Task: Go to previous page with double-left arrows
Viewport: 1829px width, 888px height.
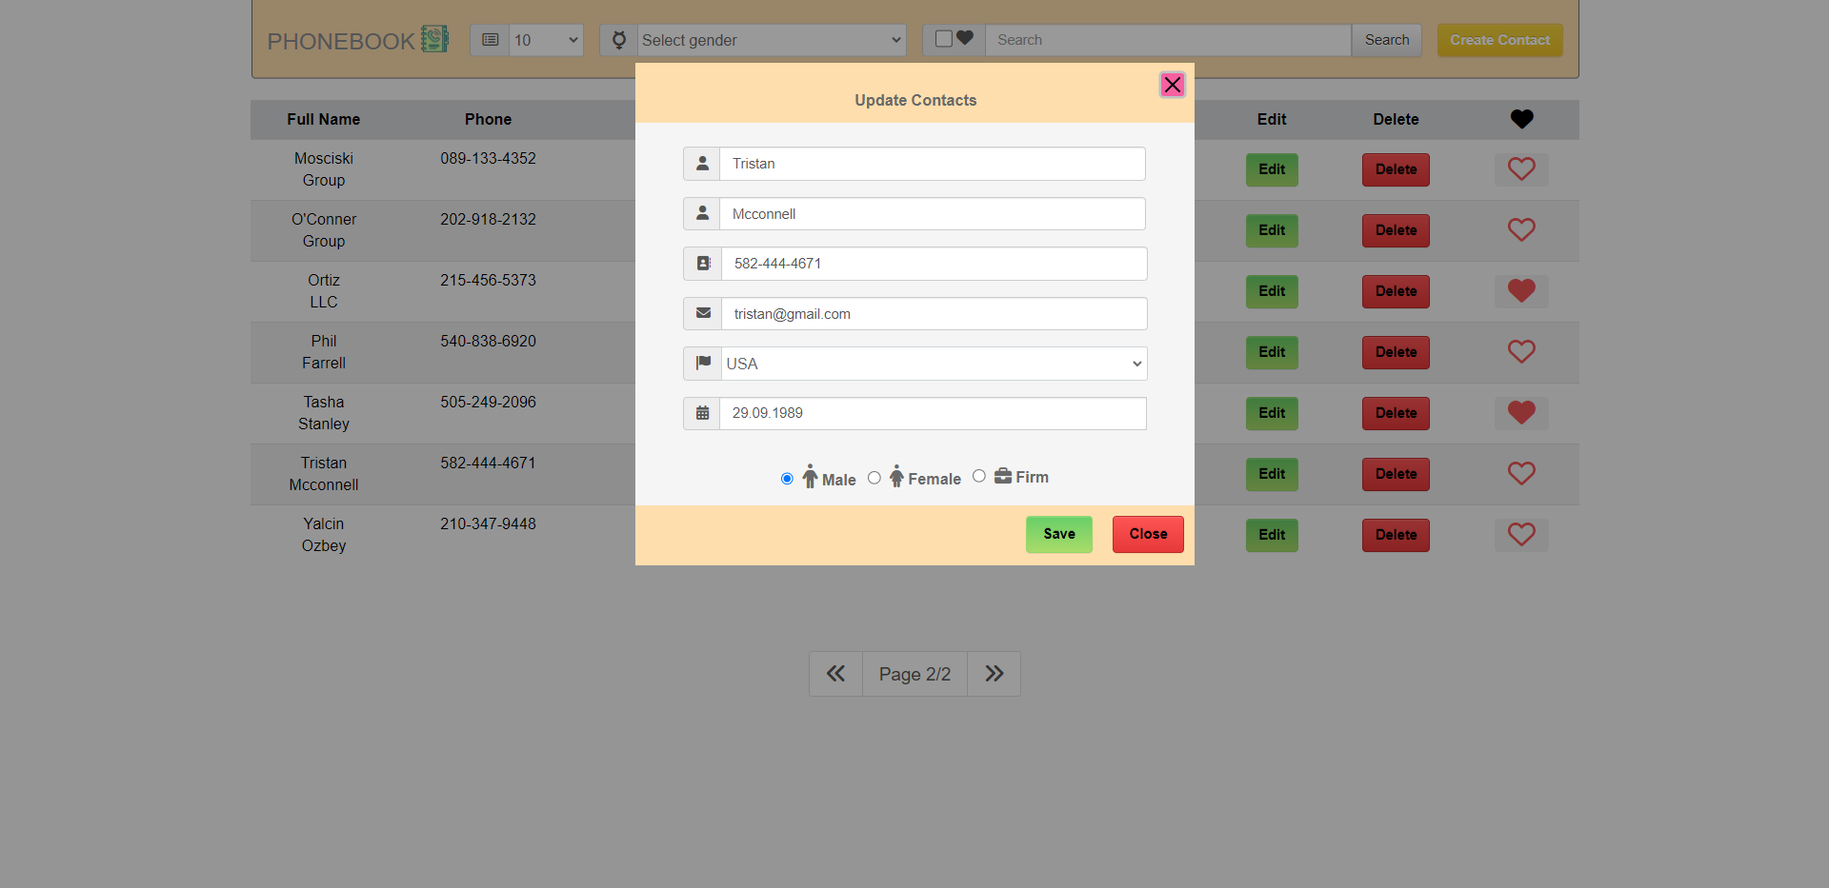Action: pos(835,674)
